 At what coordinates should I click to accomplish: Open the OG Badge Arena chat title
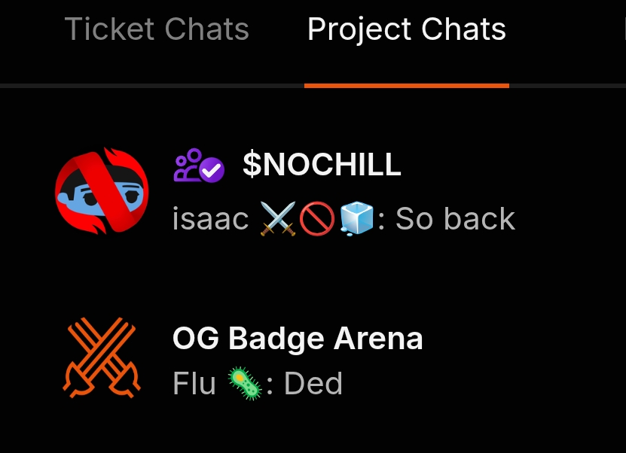[298, 339]
